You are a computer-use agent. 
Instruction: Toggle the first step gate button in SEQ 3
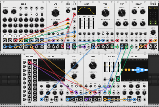click(x=5, y=36)
